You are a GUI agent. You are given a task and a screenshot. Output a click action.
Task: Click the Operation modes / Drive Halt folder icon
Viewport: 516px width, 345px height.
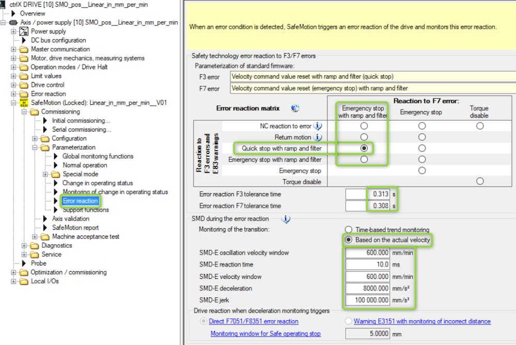(24, 67)
